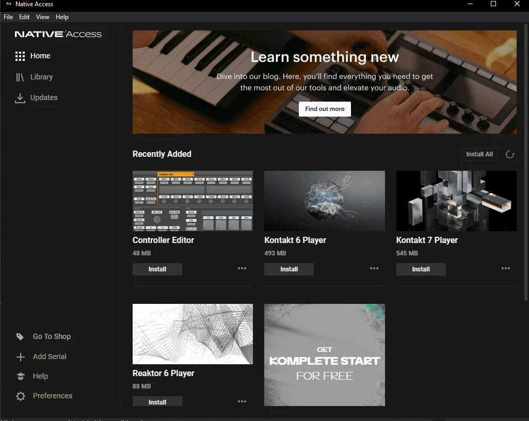The width and height of the screenshot is (529, 421).
Task: Open the Preferences label
Action: point(53,396)
